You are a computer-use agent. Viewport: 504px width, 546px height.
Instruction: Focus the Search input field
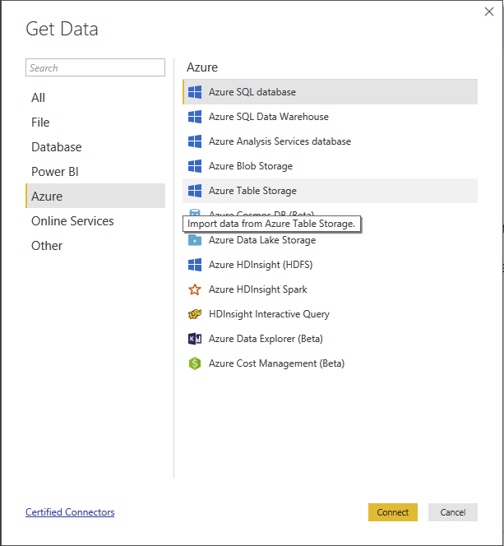click(x=95, y=67)
